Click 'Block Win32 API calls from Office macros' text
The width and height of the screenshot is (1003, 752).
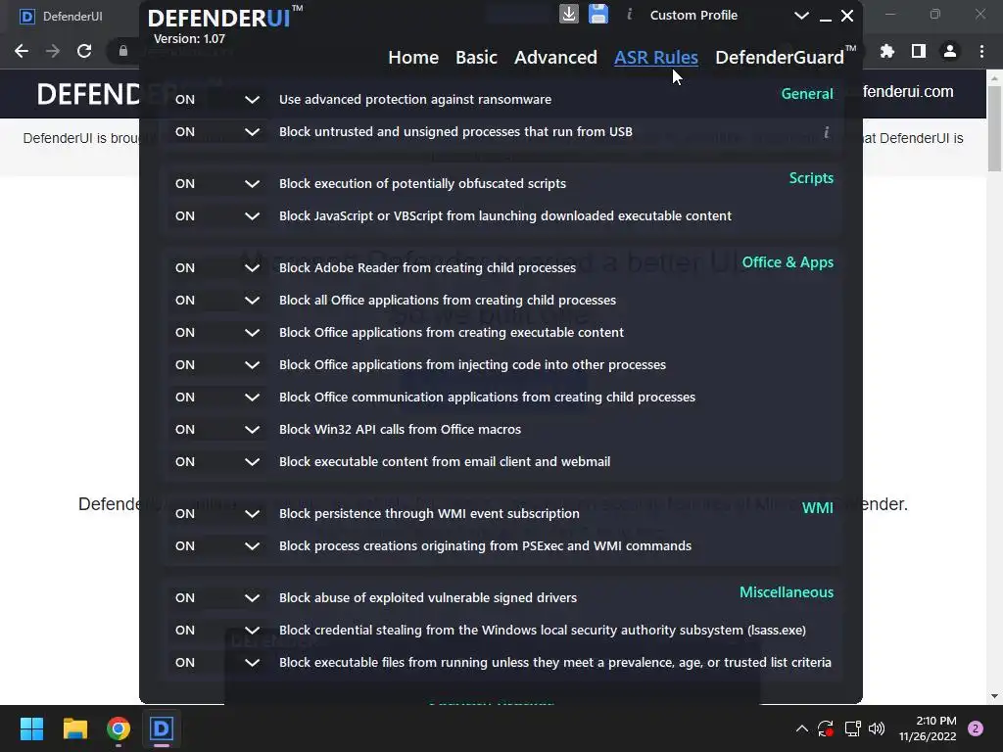point(400,430)
